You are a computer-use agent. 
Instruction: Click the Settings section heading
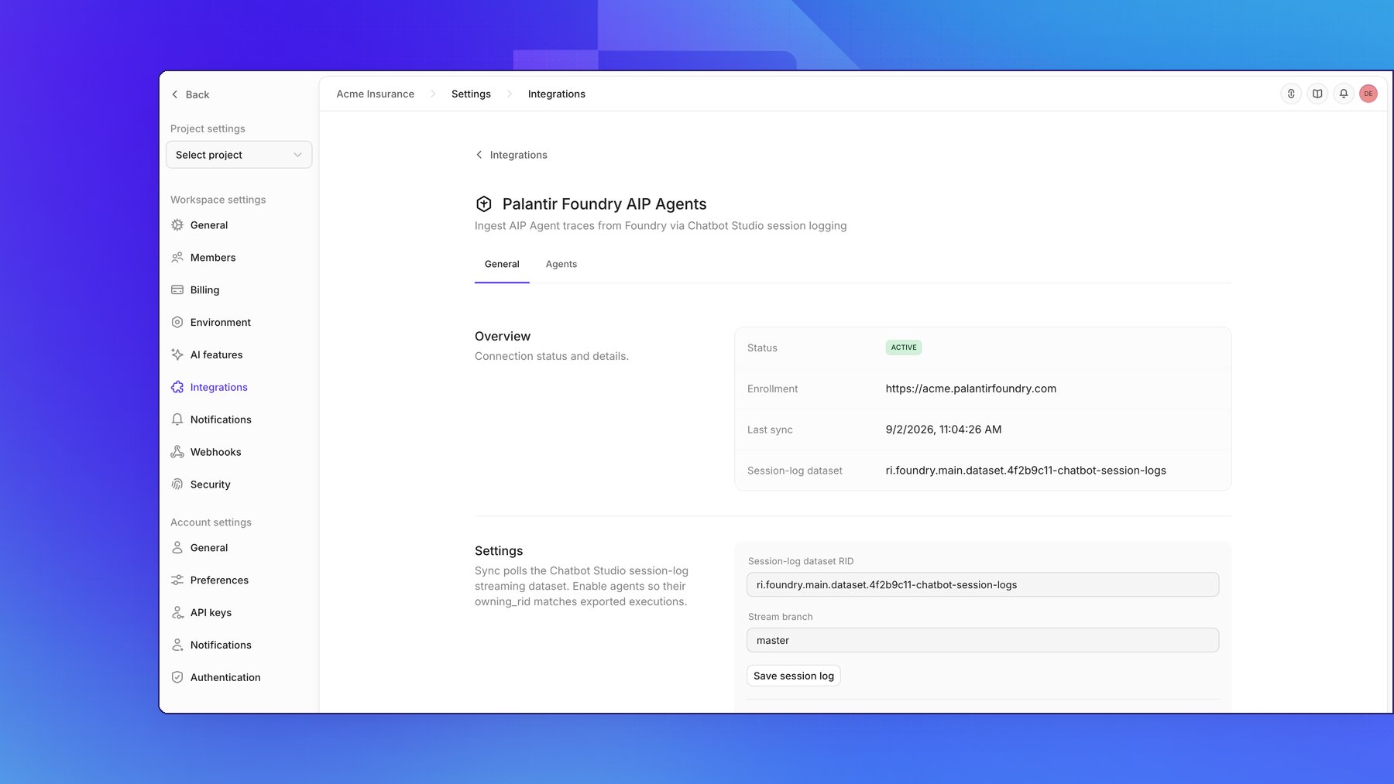coord(499,551)
